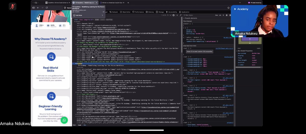Close the British vs American English tab

point(124,3)
